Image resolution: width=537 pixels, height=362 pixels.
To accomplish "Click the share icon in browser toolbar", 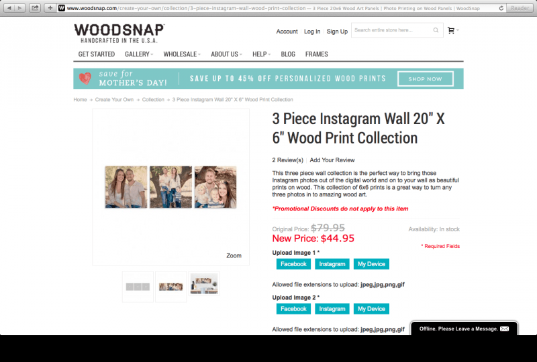I will (35, 8).
